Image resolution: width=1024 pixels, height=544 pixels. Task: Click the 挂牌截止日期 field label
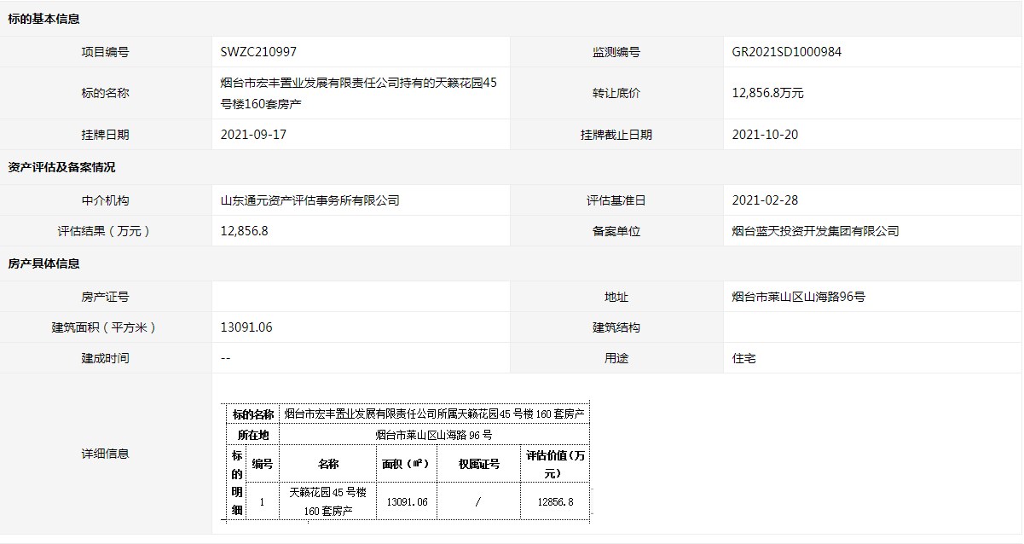tap(616, 135)
